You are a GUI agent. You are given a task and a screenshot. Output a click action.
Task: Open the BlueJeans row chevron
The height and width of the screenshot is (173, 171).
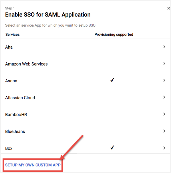coord(164,131)
